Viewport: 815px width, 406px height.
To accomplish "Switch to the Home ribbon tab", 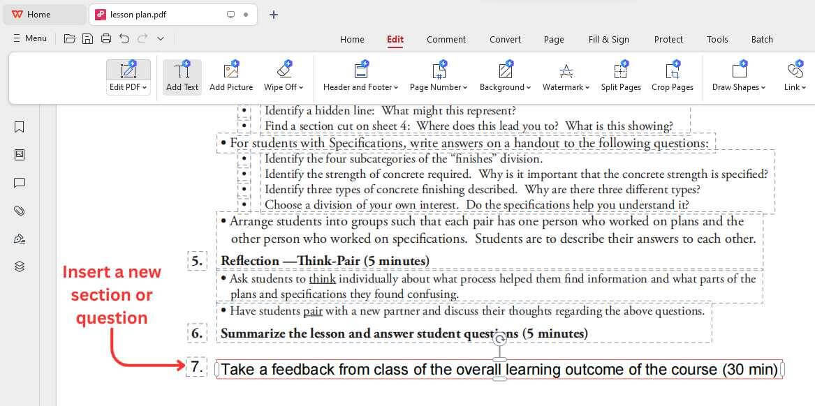I will pyautogui.click(x=352, y=40).
